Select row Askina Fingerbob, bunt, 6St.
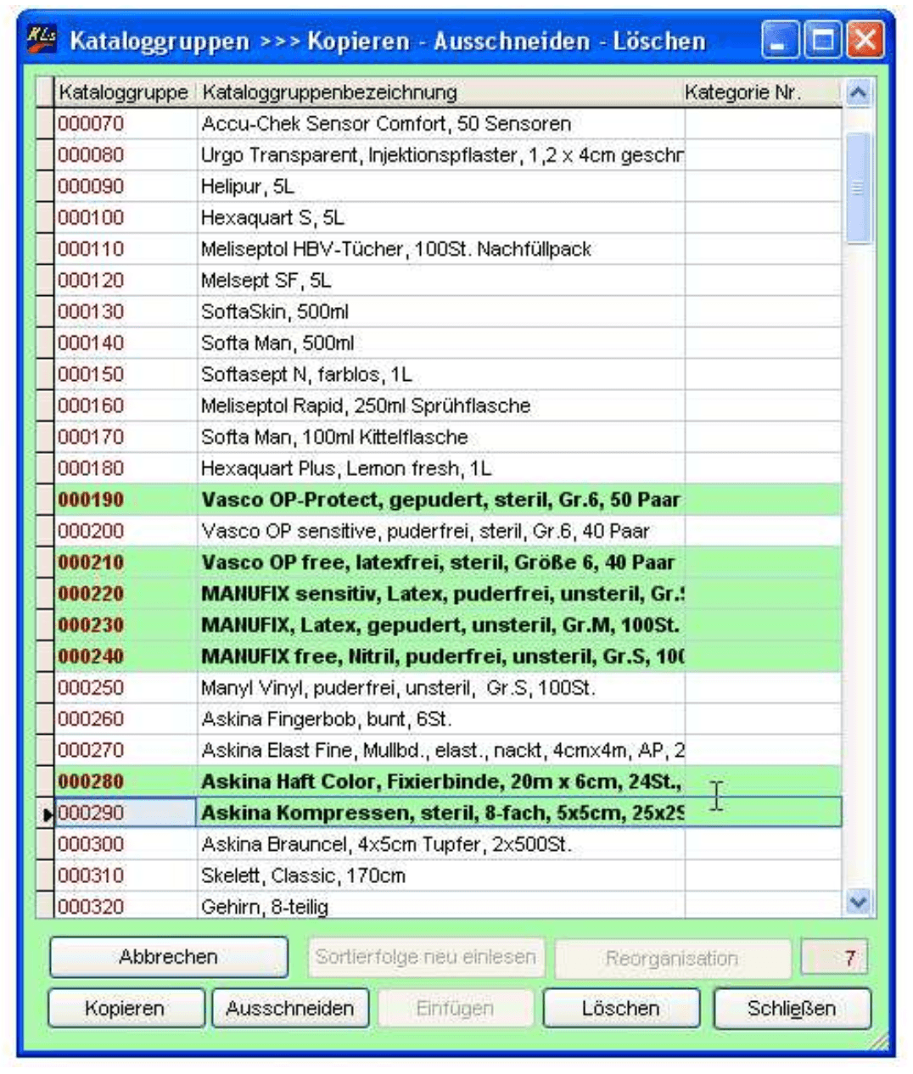913x1074 pixels. [440, 720]
